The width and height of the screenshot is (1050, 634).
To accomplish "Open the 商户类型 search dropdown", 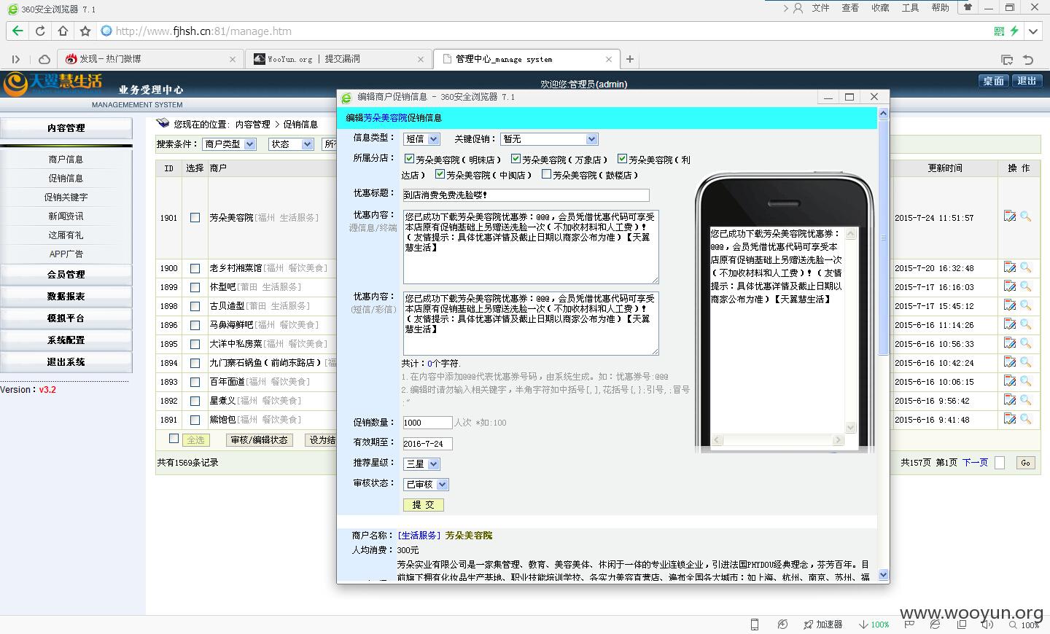I will point(229,144).
